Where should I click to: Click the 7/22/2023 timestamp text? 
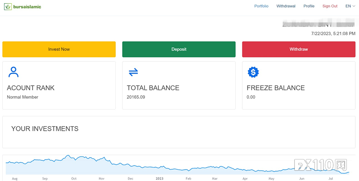[x=333, y=34]
